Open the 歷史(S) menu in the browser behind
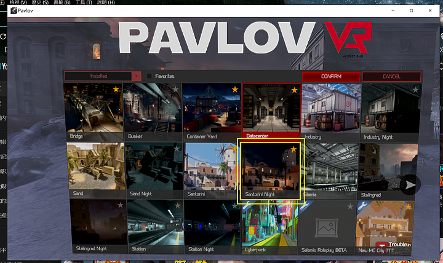 (40, 2)
